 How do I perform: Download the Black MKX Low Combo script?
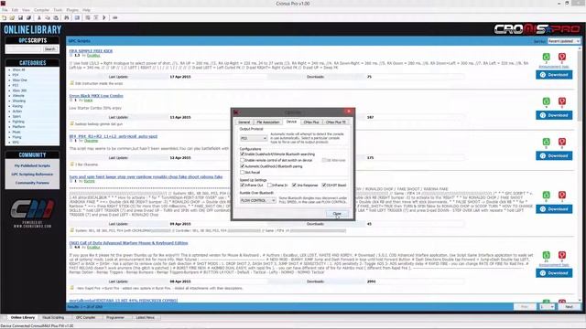click(554, 115)
